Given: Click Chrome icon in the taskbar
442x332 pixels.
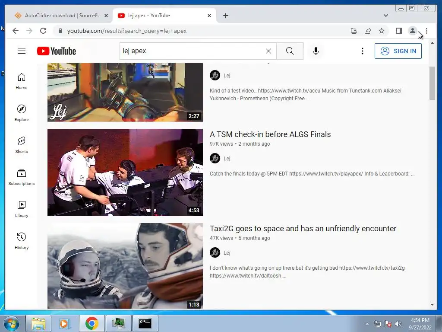Looking at the screenshot, I should (x=92, y=323).
